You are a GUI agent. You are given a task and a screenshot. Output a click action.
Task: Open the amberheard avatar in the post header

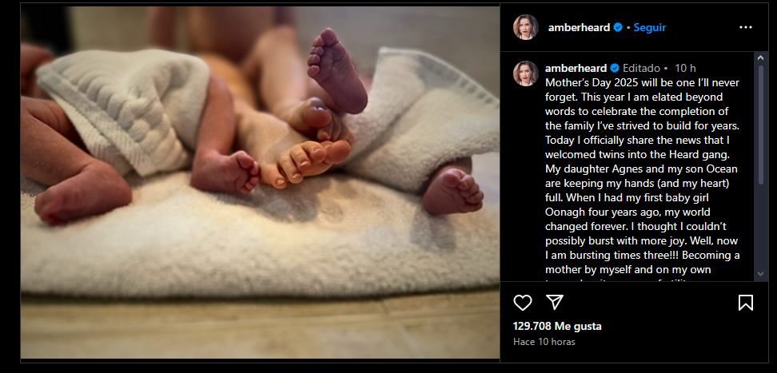tap(525, 27)
